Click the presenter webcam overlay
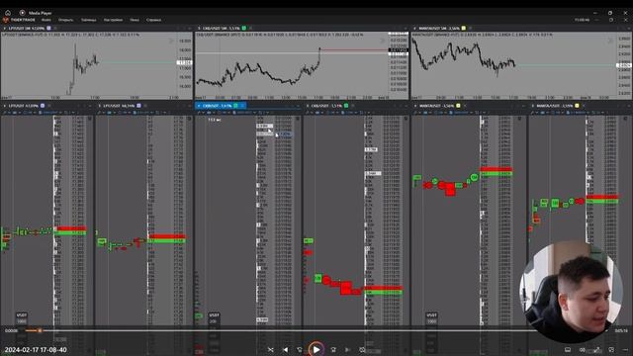Viewport: 633px width, 356px height. click(571, 292)
